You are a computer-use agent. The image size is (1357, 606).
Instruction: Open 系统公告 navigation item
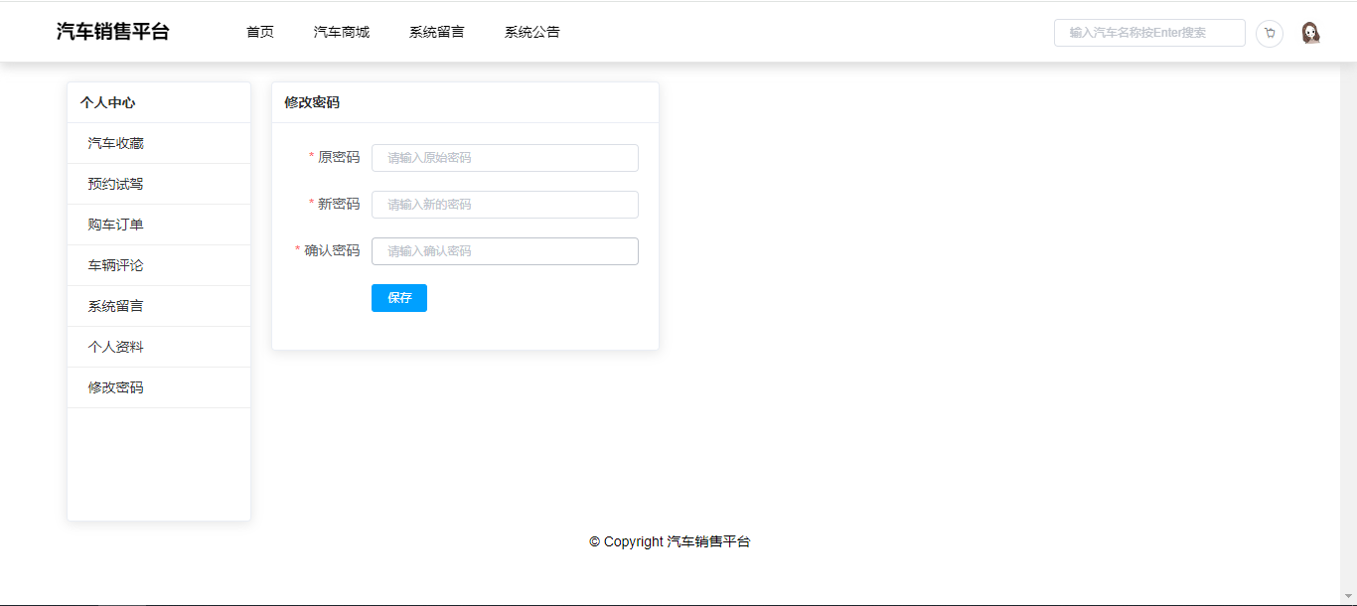[532, 32]
